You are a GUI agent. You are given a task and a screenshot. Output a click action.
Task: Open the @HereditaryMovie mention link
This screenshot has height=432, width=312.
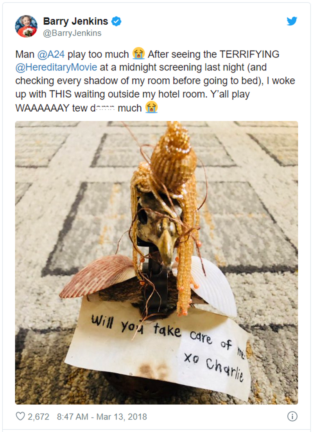click(x=56, y=67)
